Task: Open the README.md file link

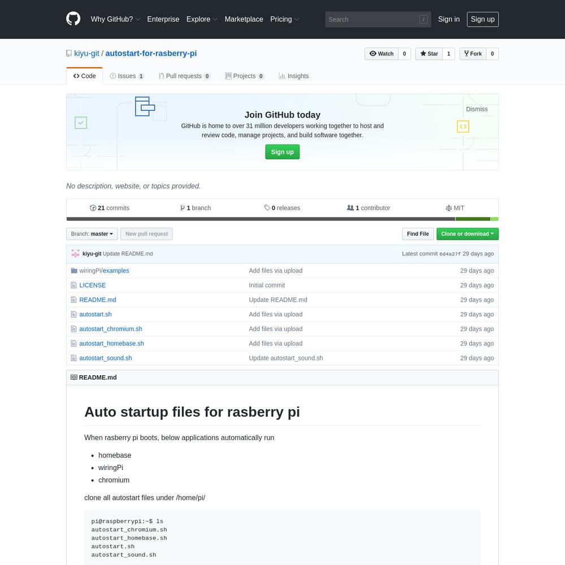Action: point(98,300)
